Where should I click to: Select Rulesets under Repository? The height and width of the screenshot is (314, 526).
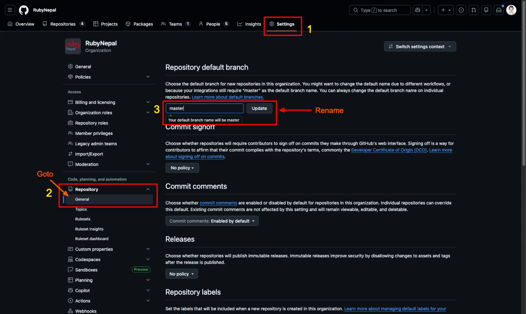[x=109, y=219]
